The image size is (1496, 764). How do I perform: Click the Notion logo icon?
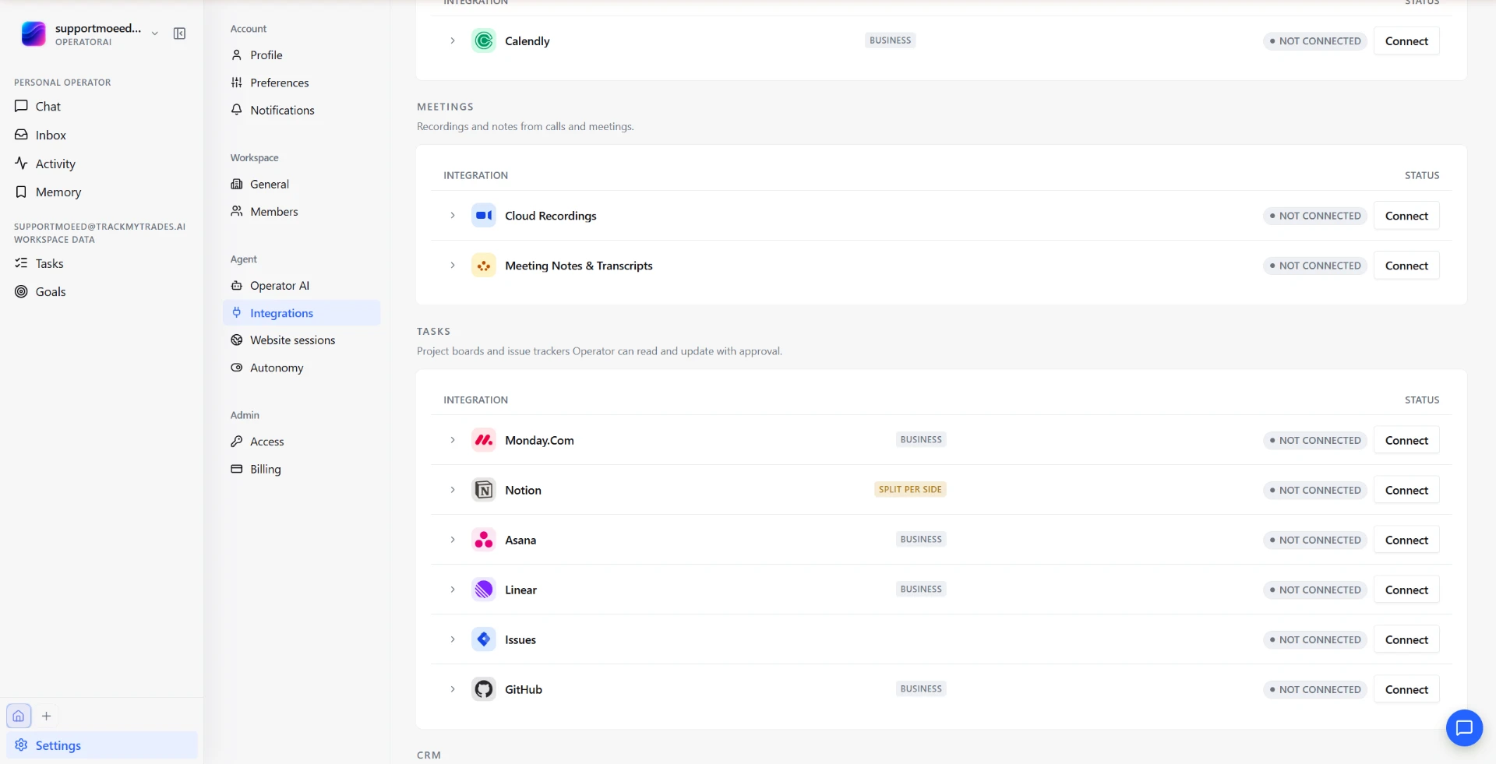pos(484,490)
